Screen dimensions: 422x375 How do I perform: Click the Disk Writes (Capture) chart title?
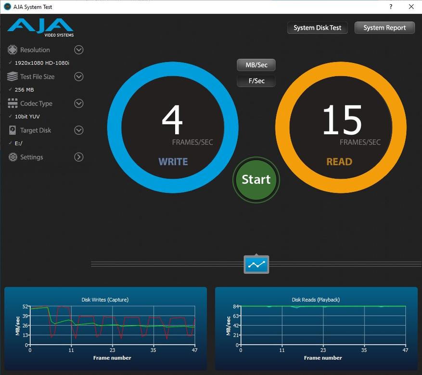tap(105, 299)
